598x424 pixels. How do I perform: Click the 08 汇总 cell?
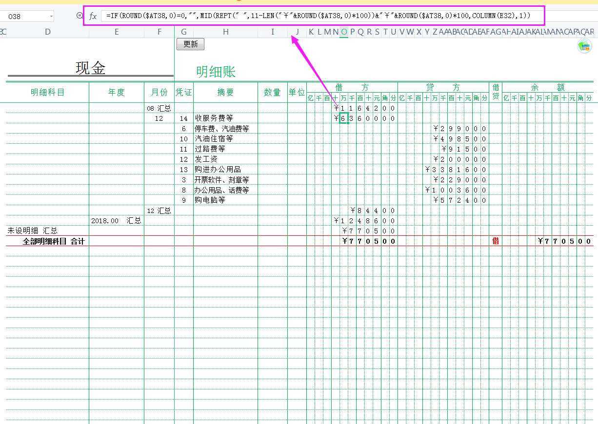tap(159, 108)
